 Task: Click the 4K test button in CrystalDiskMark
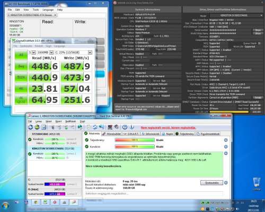(x=21, y=89)
